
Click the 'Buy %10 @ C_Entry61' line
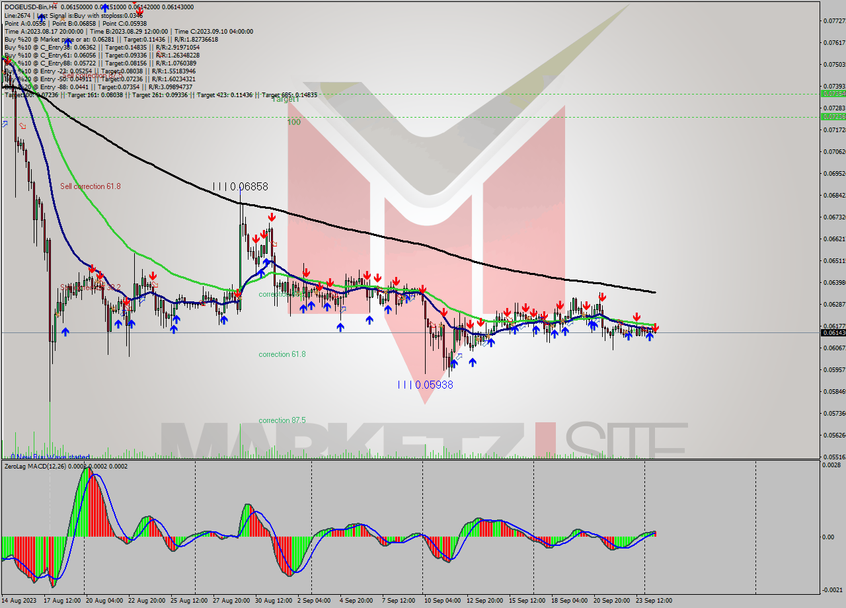[102, 55]
